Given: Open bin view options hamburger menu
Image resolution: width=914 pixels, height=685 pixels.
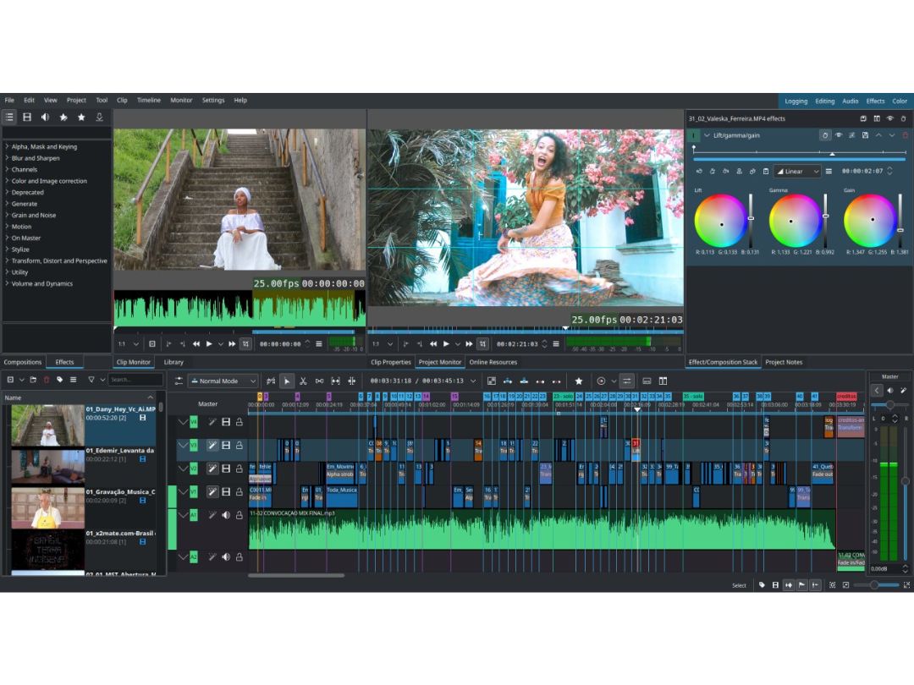Looking at the screenshot, I should click(x=74, y=380).
